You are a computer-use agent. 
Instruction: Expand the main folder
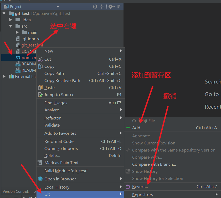(17, 32)
